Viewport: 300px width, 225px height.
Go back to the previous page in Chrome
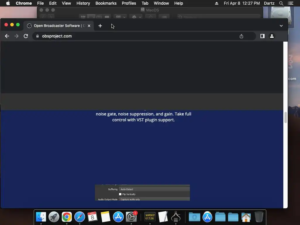[x=7, y=36]
